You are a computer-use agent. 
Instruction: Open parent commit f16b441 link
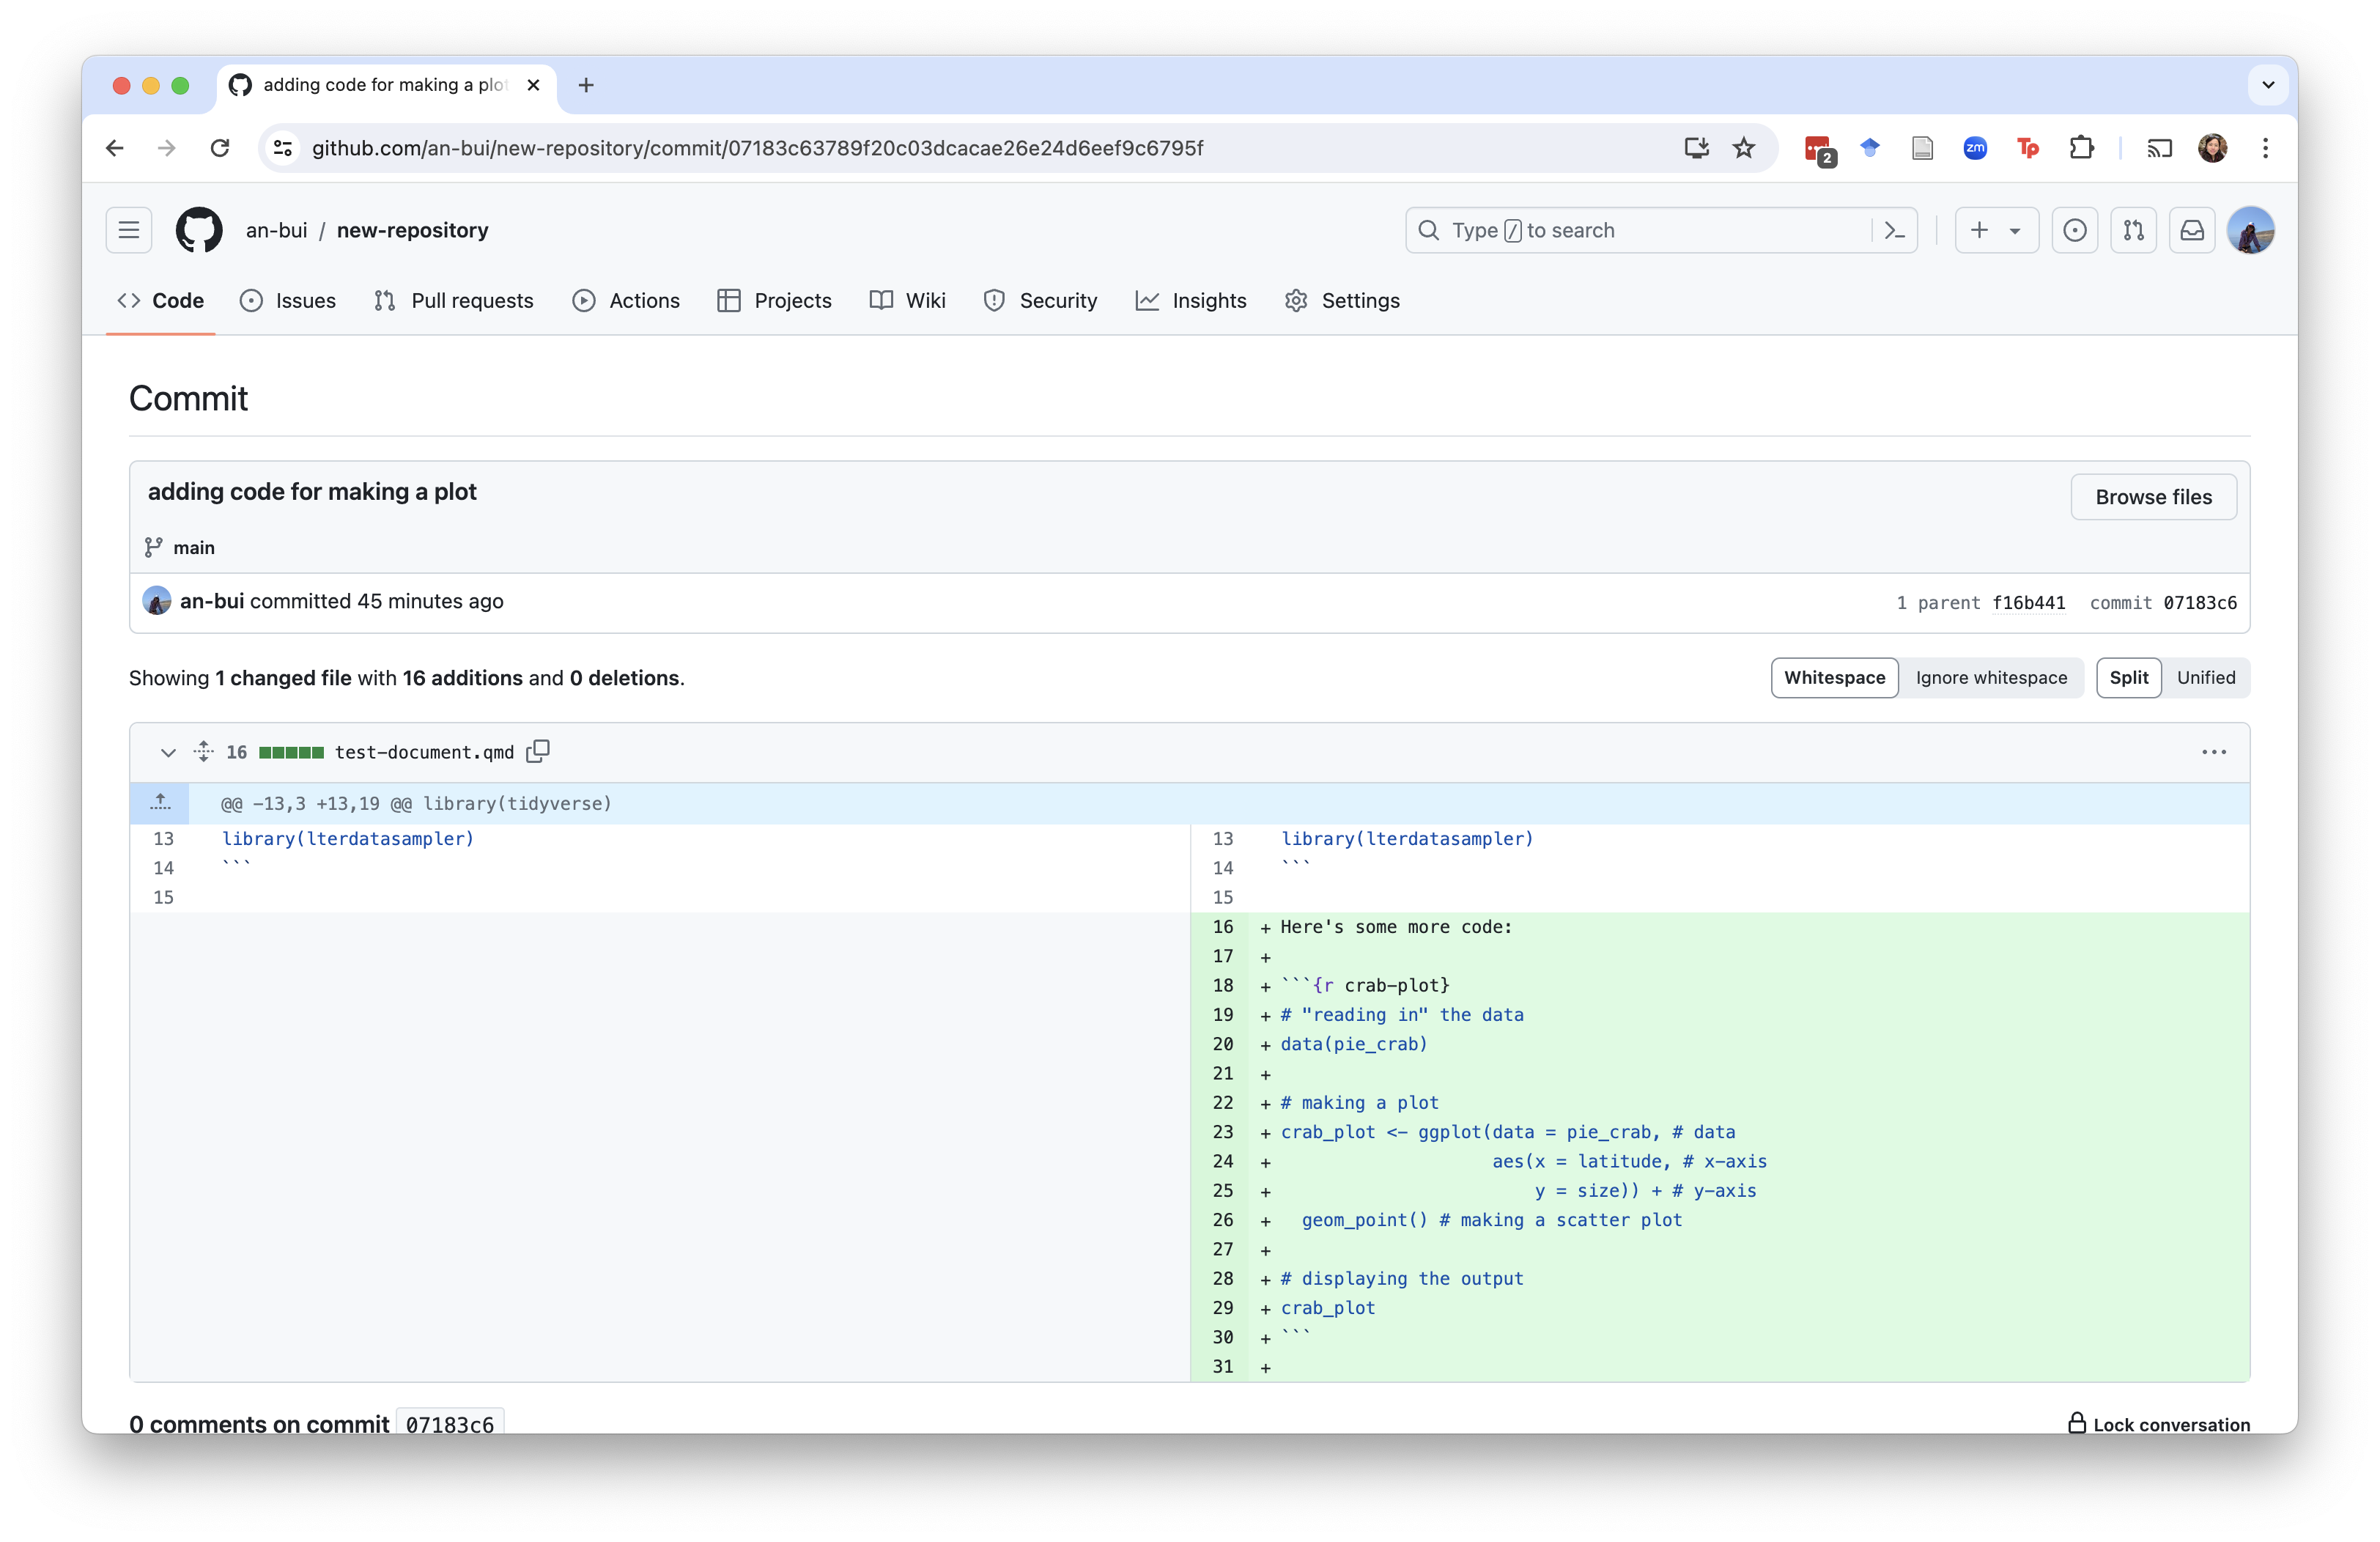[x=2028, y=603]
